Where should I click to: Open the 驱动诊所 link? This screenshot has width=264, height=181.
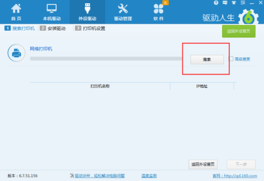click(x=100, y=176)
